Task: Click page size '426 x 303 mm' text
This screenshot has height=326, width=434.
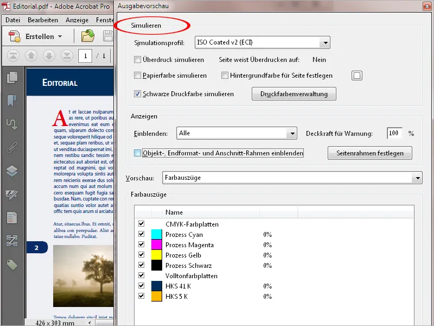Action: coord(55,323)
